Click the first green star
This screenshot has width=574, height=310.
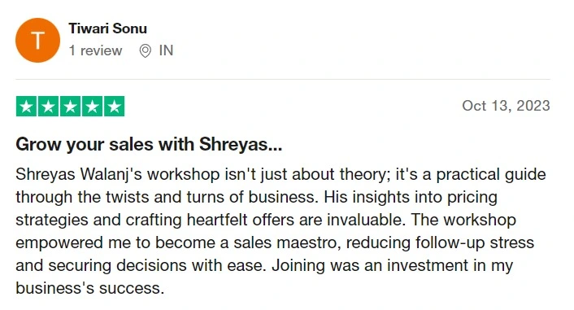tap(26, 107)
